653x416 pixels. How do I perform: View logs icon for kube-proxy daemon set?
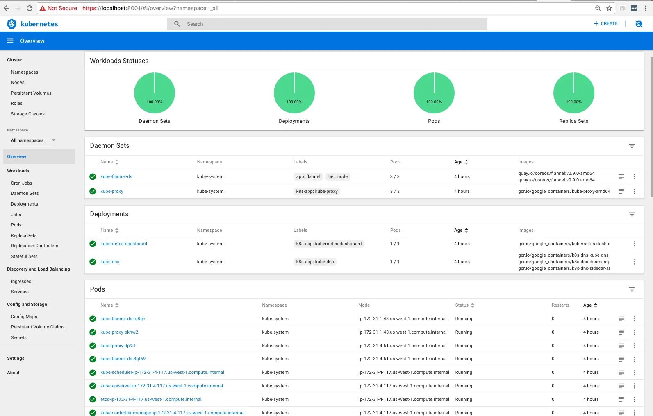[621, 191]
